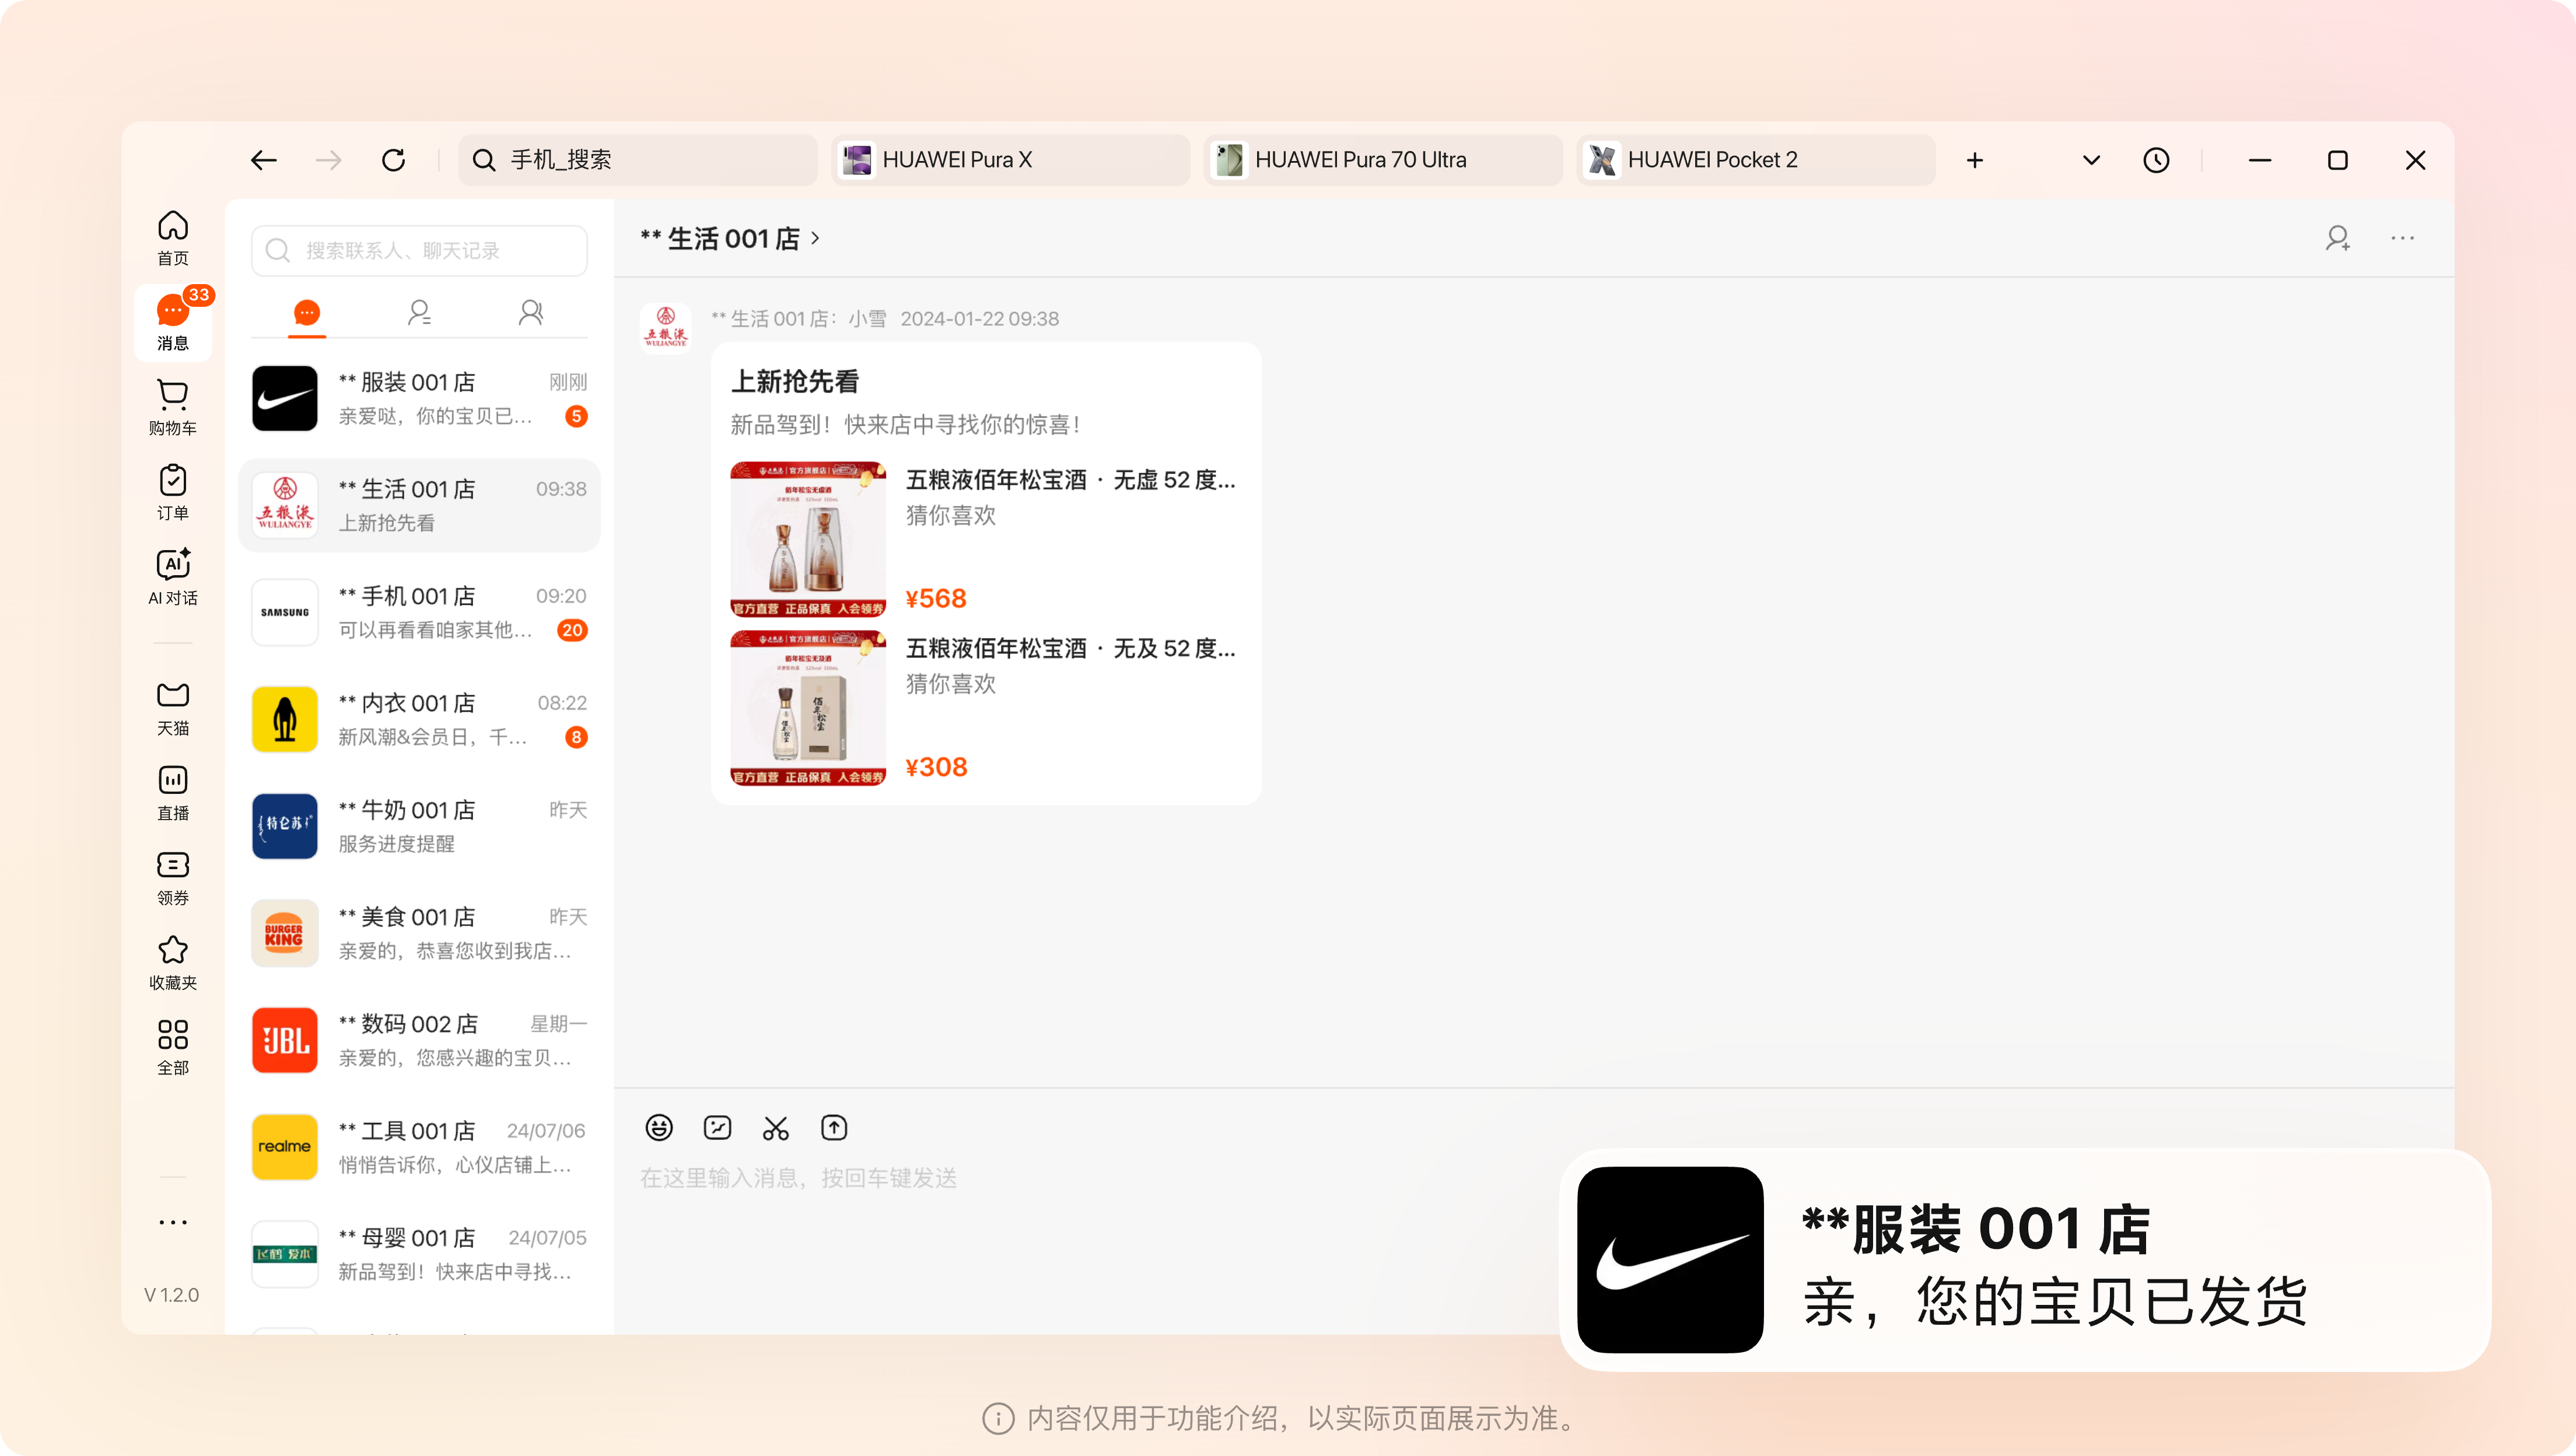Open the 直播 live streaming panel
The height and width of the screenshot is (1456, 2576).
click(x=172, y=790)
